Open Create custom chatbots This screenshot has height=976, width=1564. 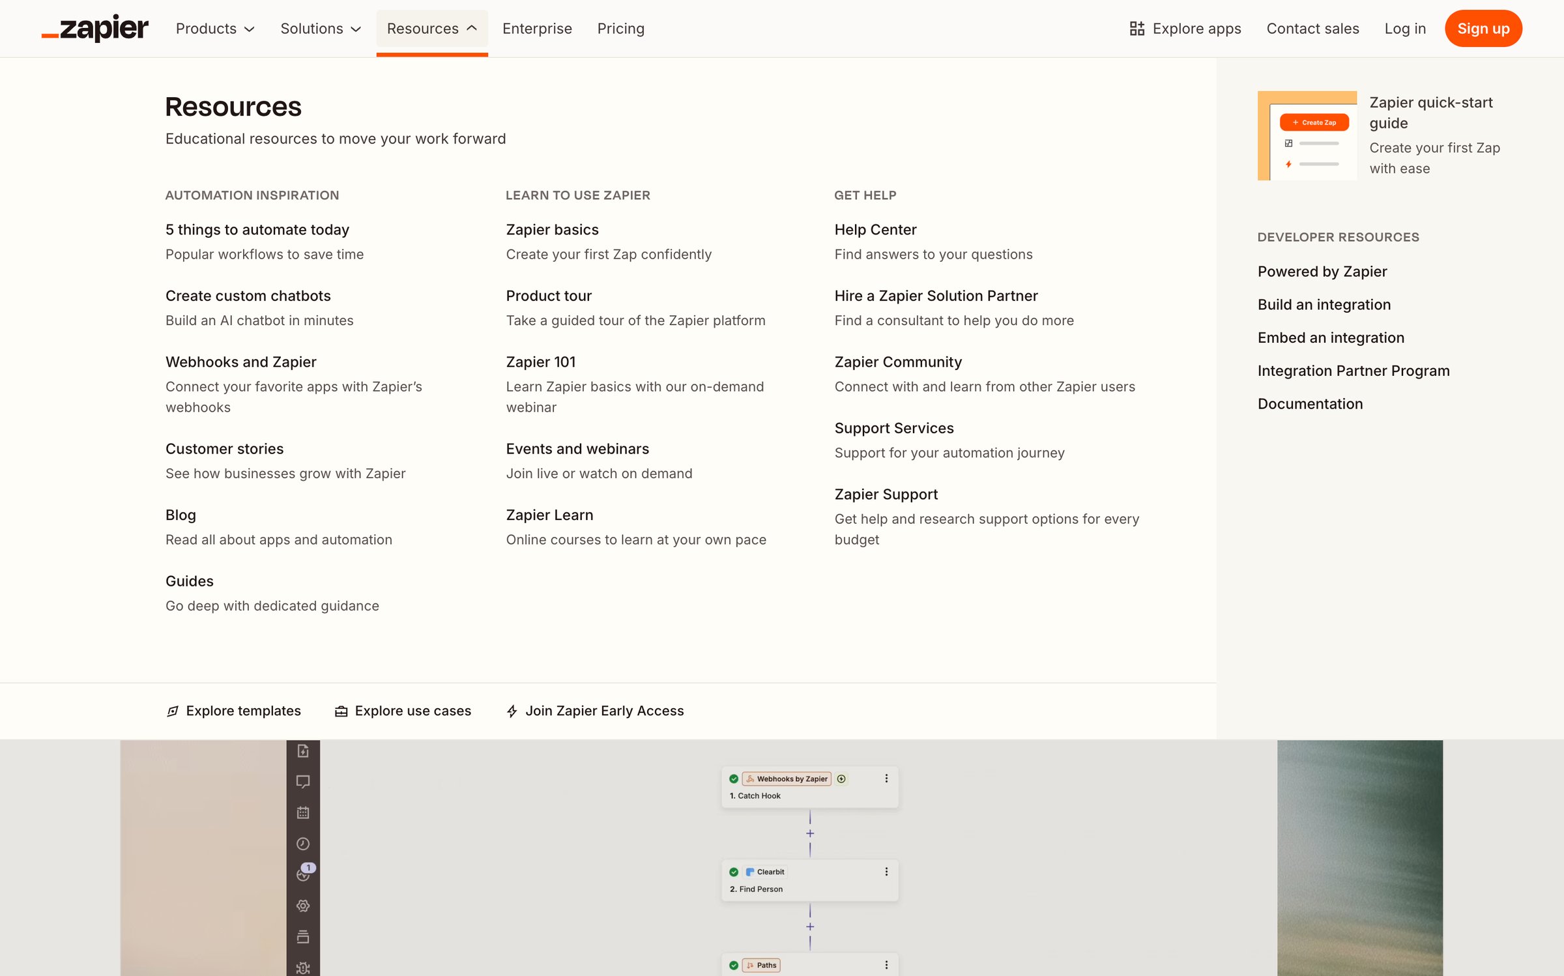(248, 296)
